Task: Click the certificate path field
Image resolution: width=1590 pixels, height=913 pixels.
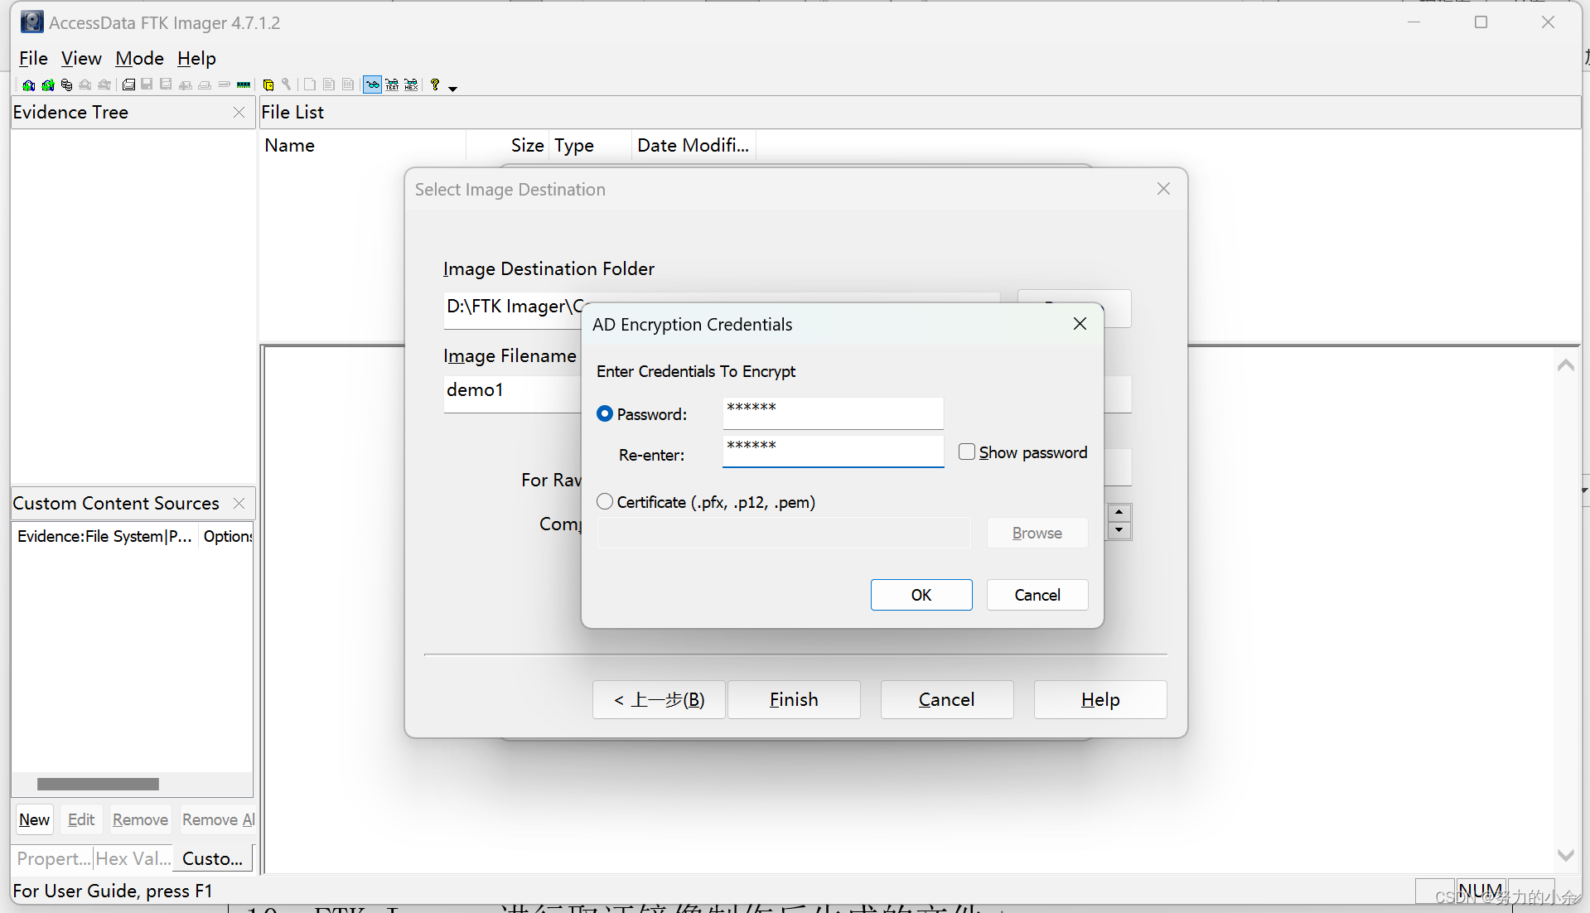Action: pos(784,533)
